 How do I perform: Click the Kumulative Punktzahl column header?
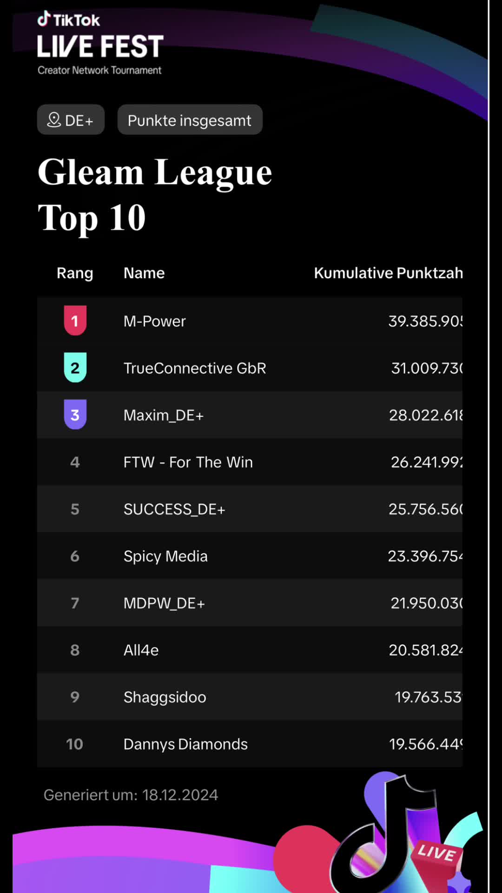click(388, 273)
